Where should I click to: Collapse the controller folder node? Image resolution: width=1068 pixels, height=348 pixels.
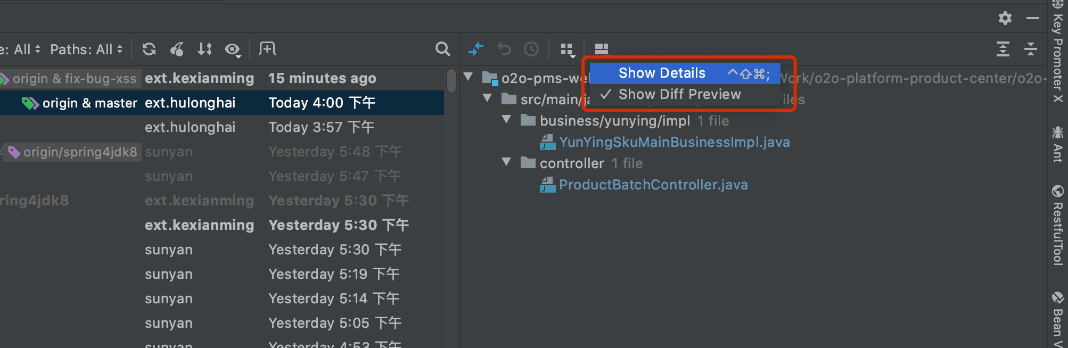coord(506,162)
